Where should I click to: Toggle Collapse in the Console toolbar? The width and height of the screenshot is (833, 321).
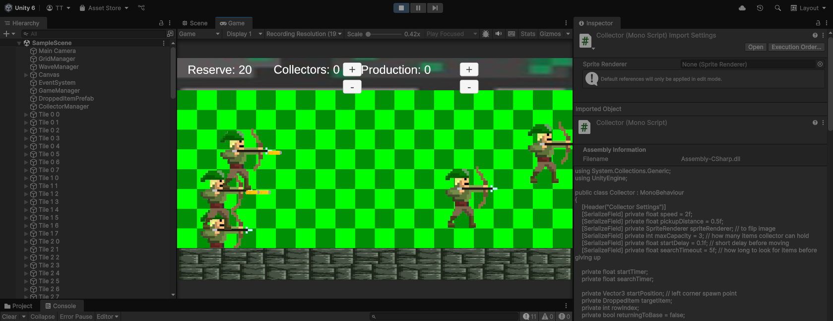click(x=43, y=317)
